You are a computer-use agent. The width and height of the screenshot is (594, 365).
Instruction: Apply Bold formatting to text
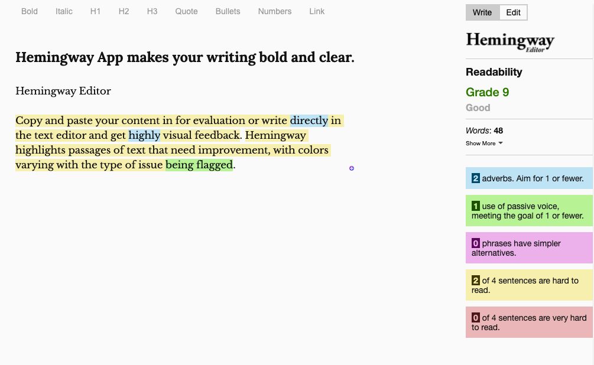point(29,11)
